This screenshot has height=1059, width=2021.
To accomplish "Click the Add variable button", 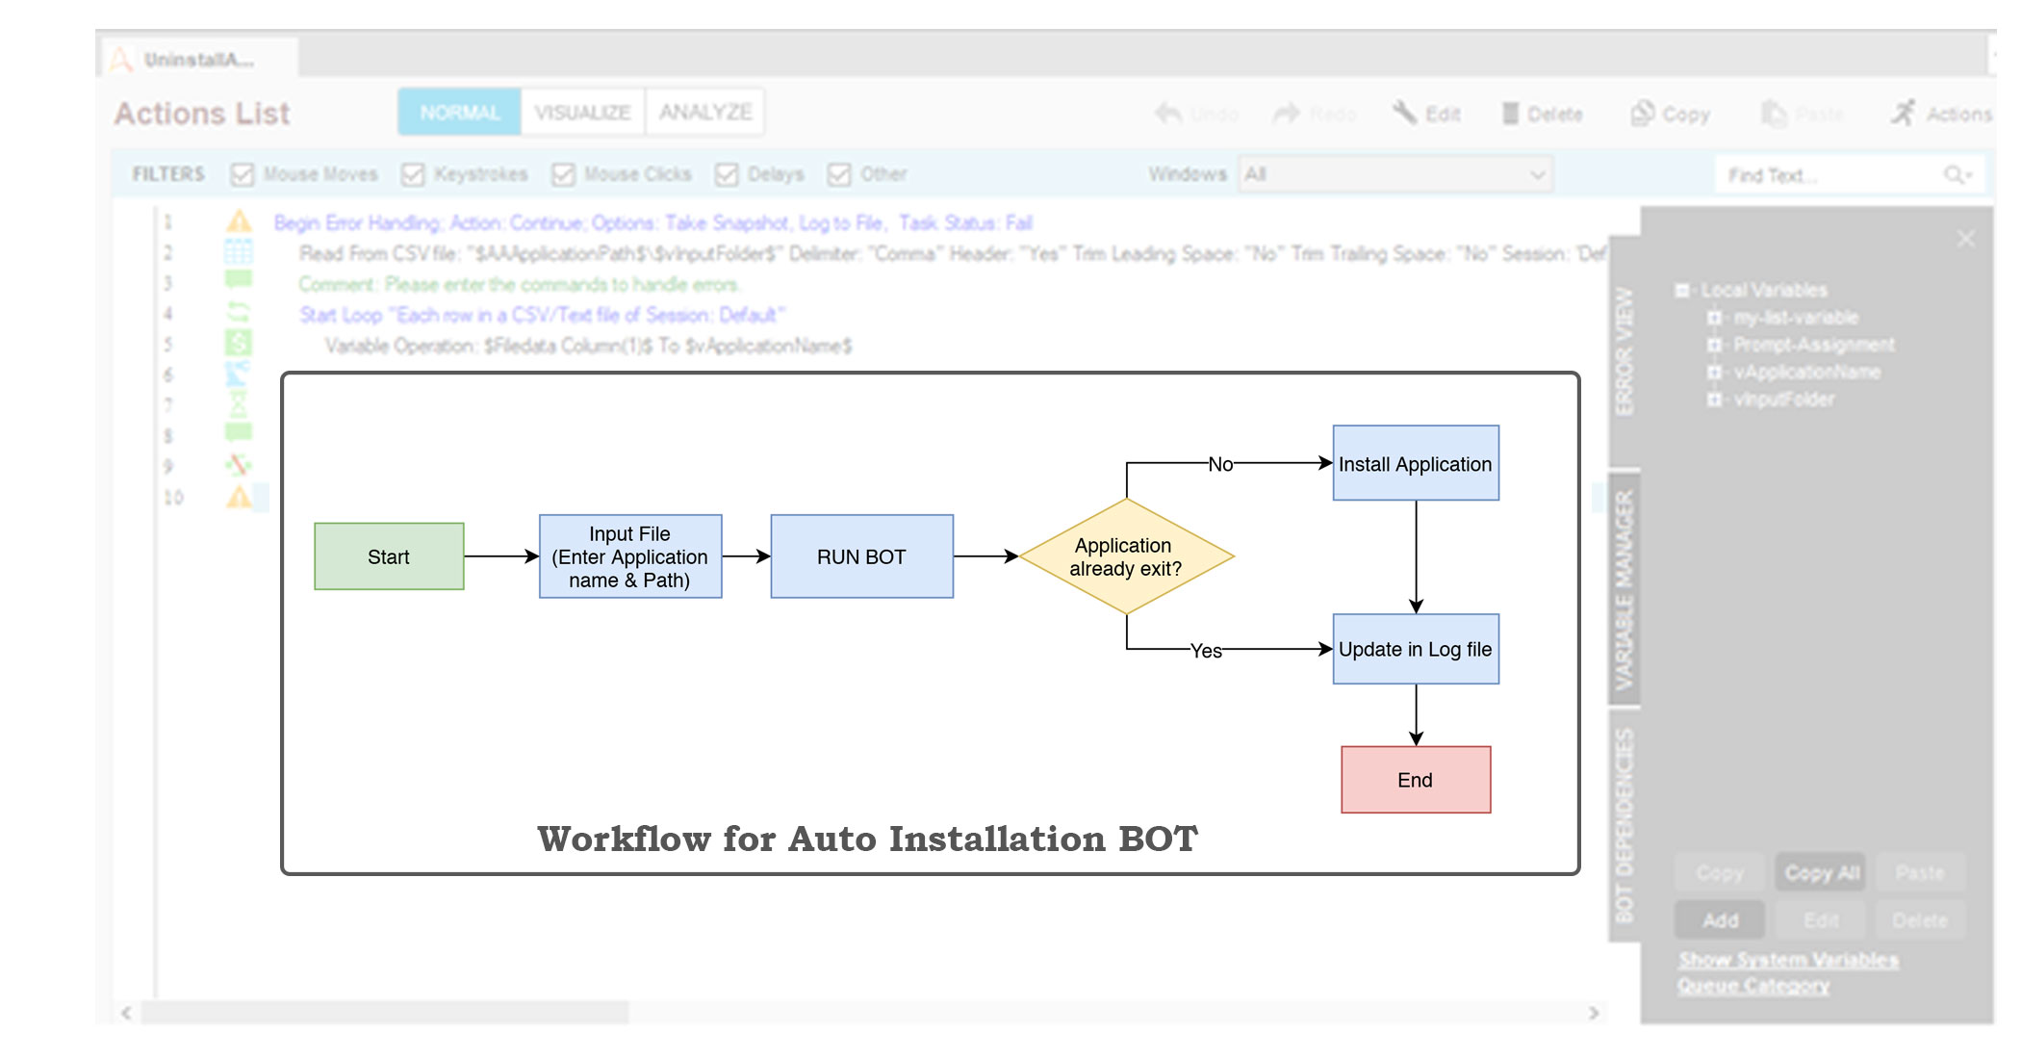I will tap(1720, 920).
